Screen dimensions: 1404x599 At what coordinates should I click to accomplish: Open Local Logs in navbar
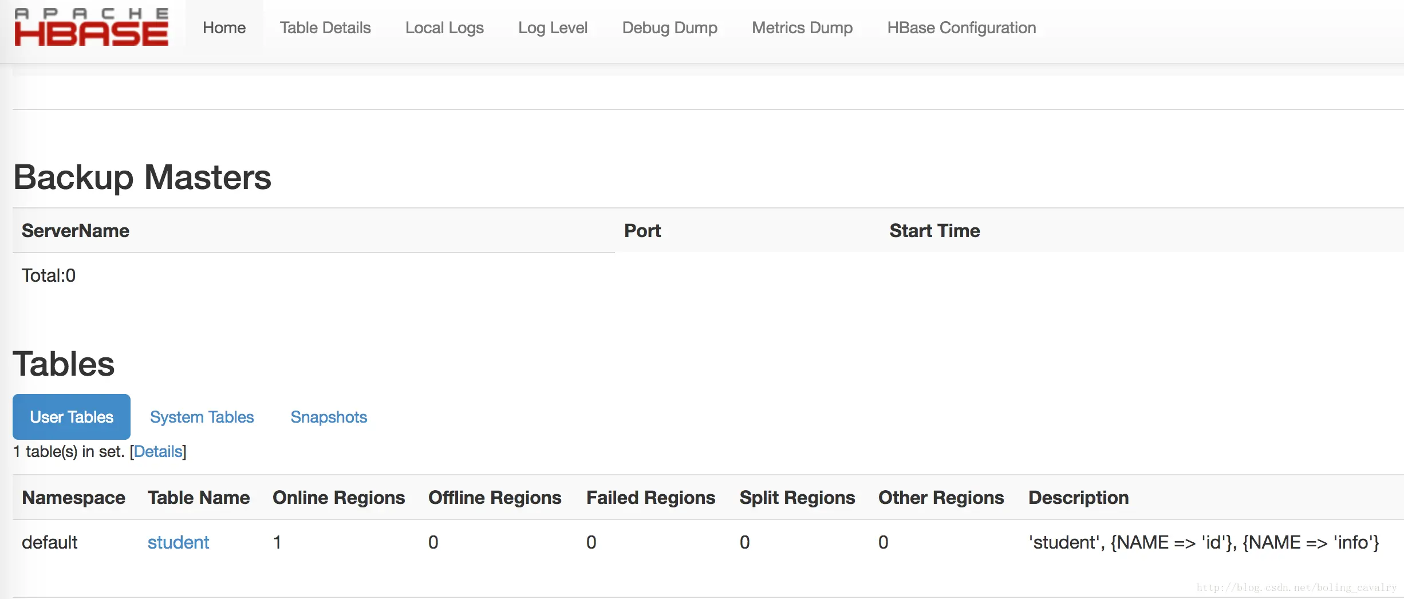point(444,27)
